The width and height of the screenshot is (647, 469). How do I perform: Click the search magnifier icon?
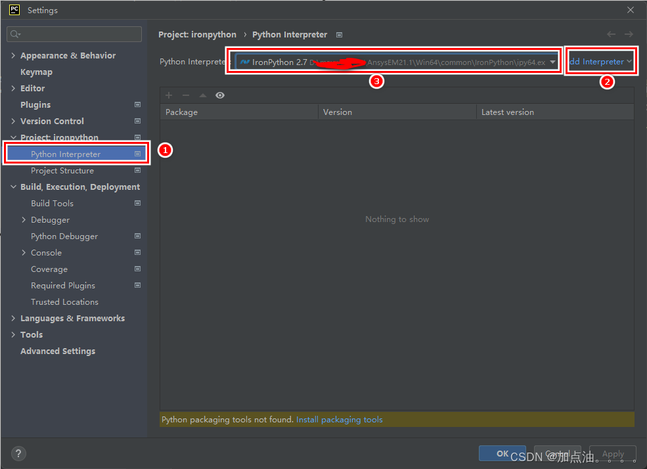(15, 33)
